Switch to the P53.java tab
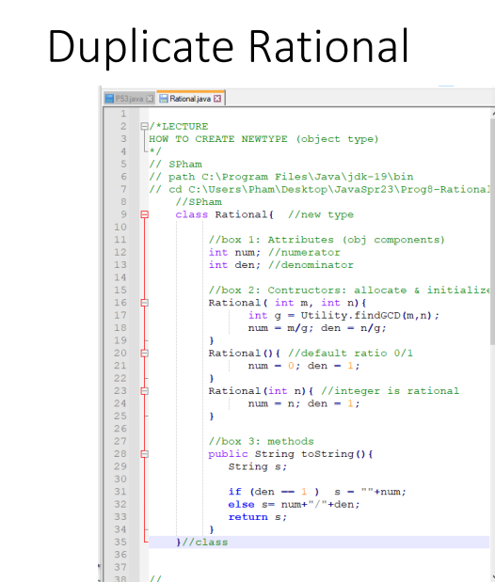Screen dimensions: 495x582 point(129,99)
